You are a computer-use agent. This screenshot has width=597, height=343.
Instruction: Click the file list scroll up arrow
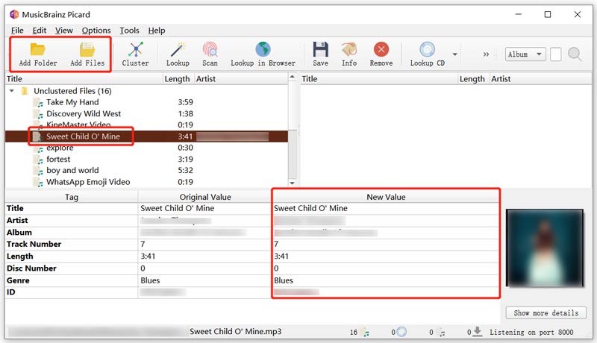[x=292, y=78]
